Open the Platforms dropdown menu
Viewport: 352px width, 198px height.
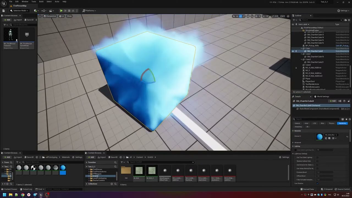[x=89, y=11]
